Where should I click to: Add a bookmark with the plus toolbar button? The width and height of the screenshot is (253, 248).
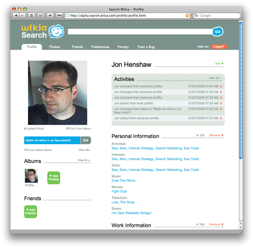point(50,16)
